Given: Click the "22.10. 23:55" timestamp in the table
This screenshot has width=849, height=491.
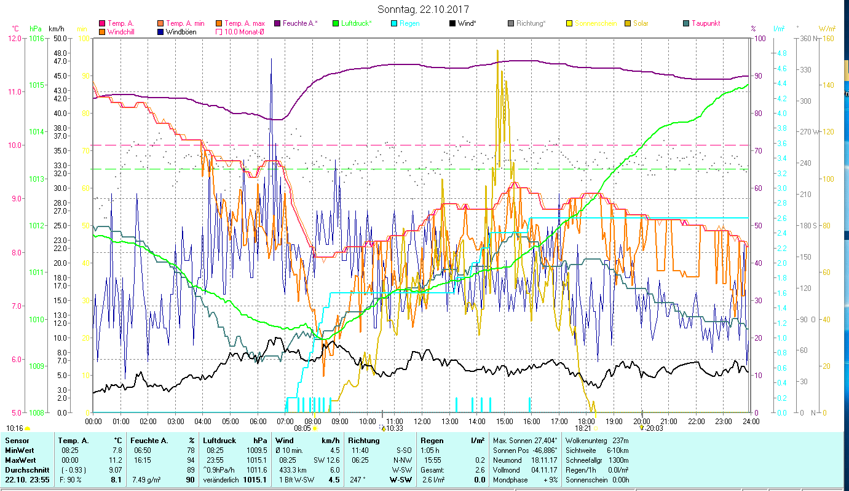Looking at the screenshot, I should (x=28, y=480).
